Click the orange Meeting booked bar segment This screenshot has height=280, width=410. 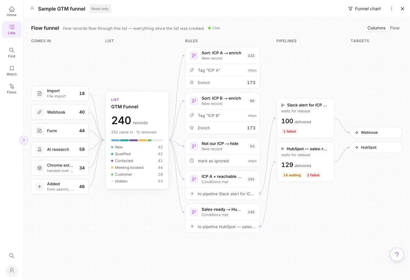[x=143, y=140]
